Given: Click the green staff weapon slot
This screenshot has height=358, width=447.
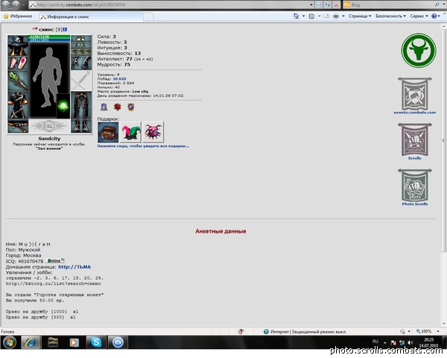Looking at the screenshot, I should (18, 81).
